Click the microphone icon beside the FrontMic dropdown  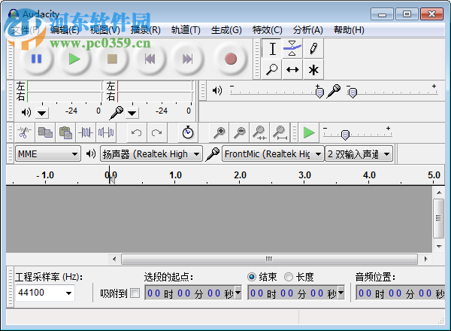tap(213, 154)
